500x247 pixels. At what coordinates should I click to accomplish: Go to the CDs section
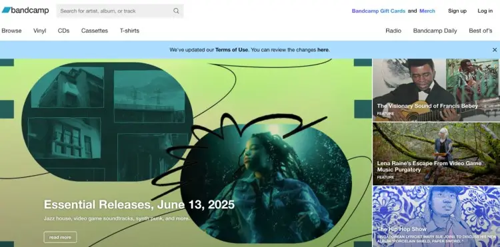pos(63,31)
